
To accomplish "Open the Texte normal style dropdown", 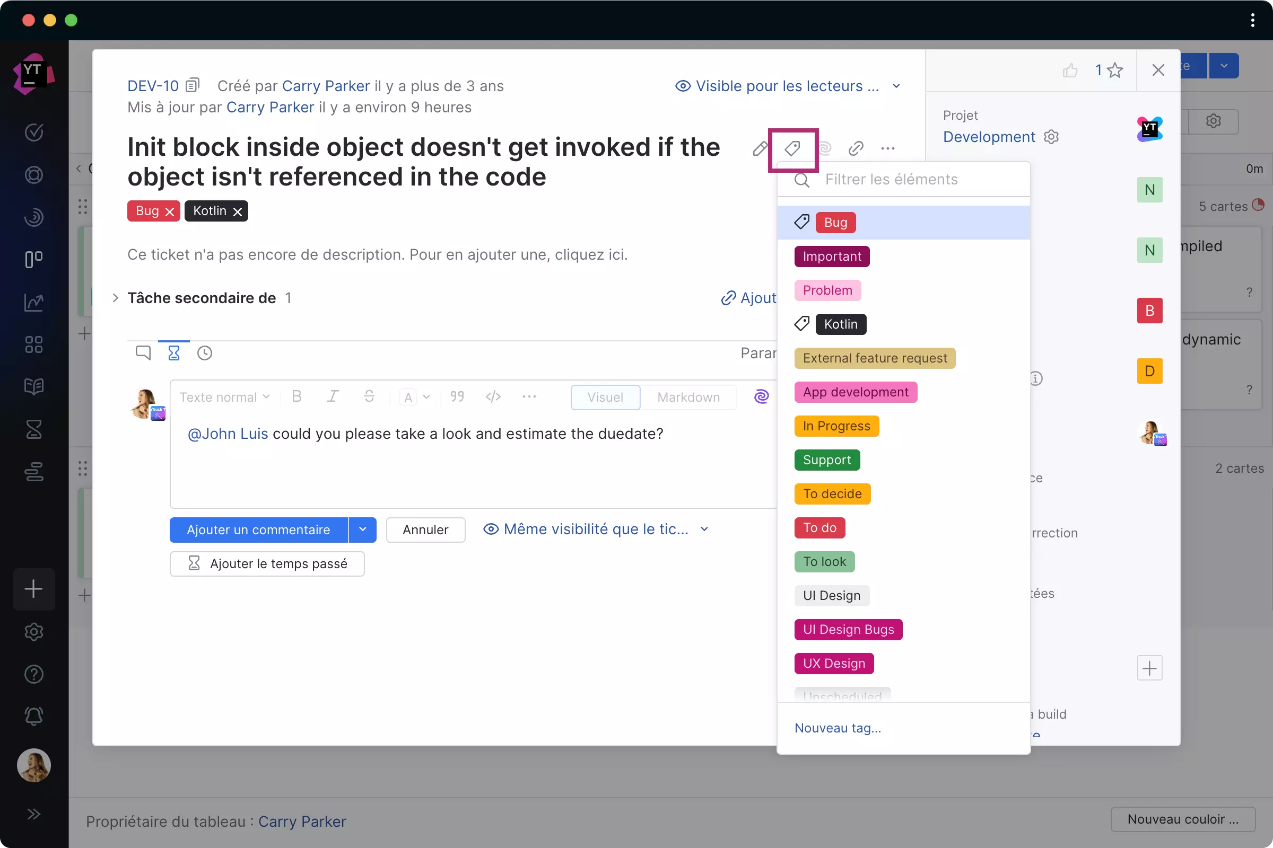I will point(224,397).
